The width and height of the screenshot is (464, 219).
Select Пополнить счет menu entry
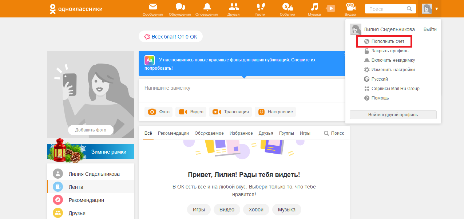coord(388,41)
